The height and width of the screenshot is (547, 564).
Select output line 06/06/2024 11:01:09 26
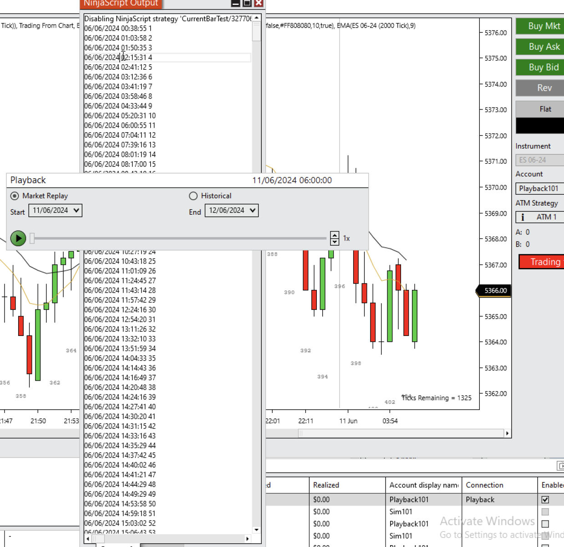pyautogui.click(x=120, y=271)
